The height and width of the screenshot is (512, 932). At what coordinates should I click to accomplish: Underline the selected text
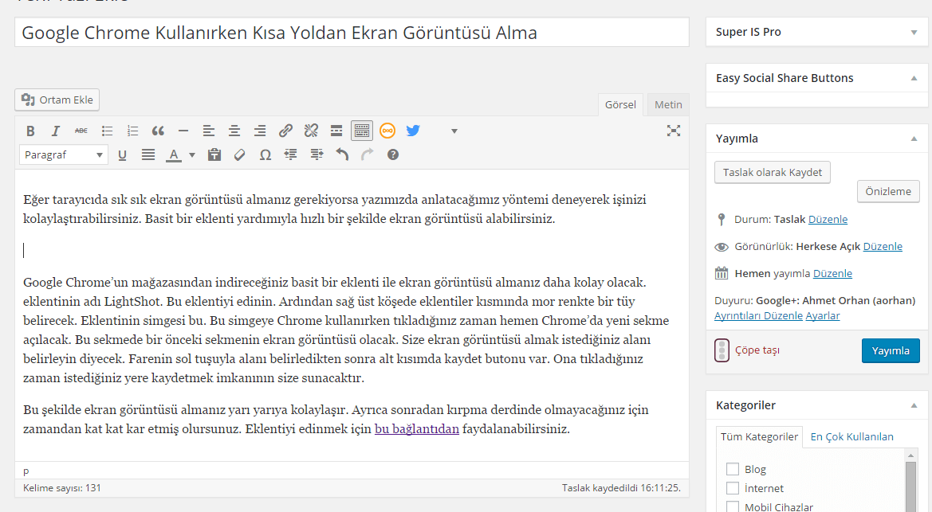pyautogui.click(x=122, y=155)
